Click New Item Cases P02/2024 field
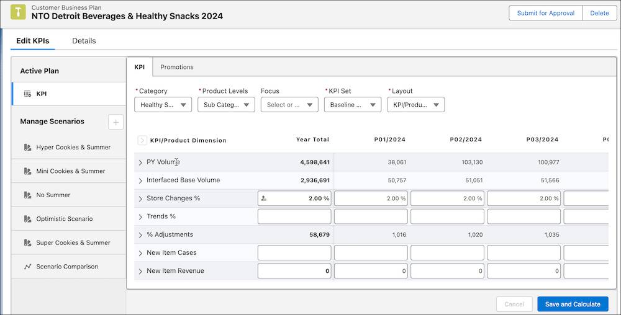 pos(447,252)
